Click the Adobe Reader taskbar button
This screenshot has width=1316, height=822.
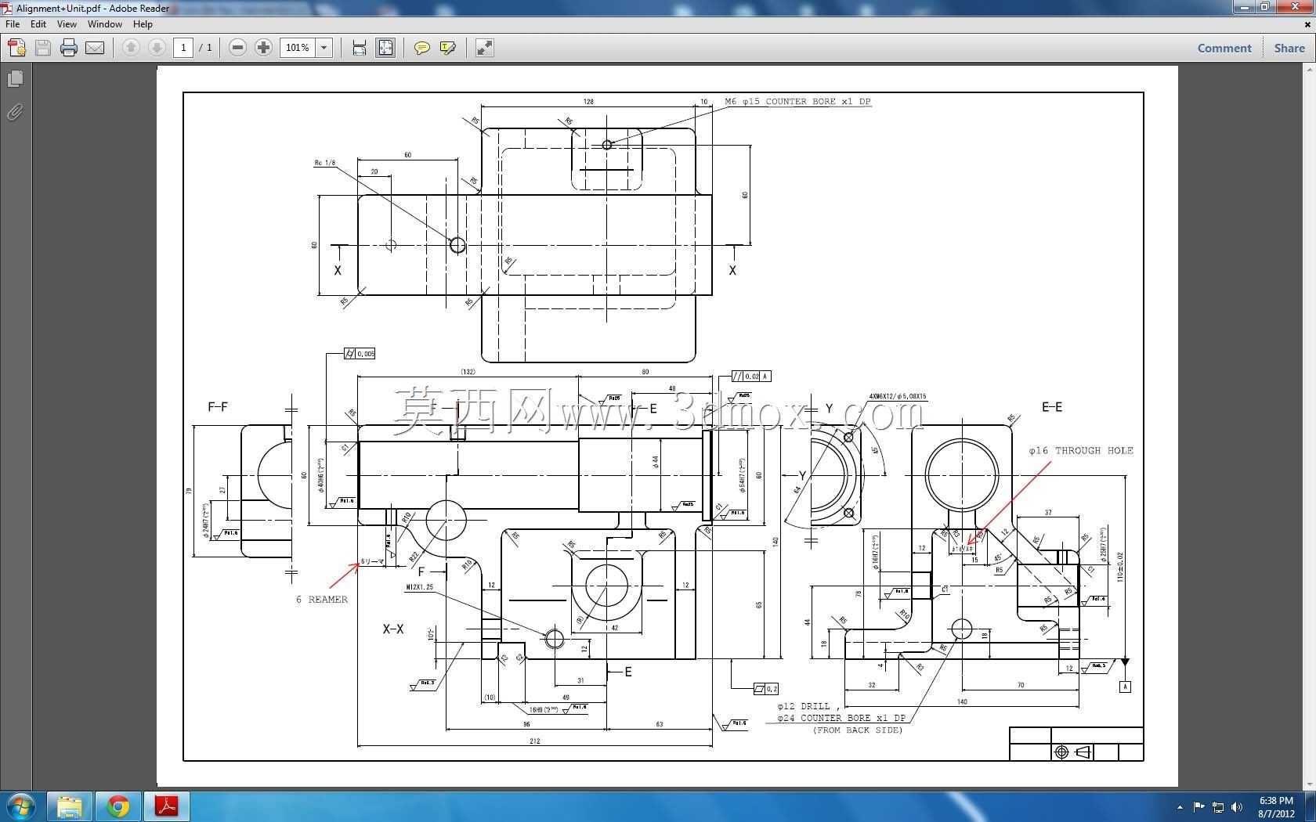[x=167, y=806]
